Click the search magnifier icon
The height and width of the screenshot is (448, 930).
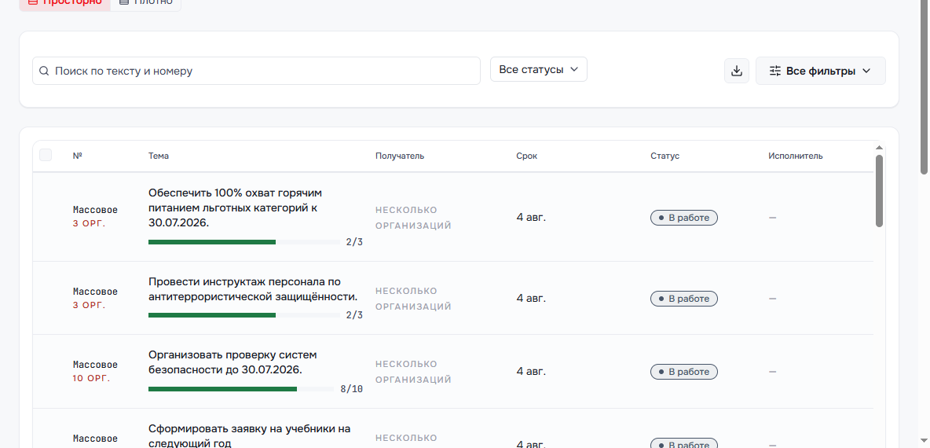[x=44, y=71]
